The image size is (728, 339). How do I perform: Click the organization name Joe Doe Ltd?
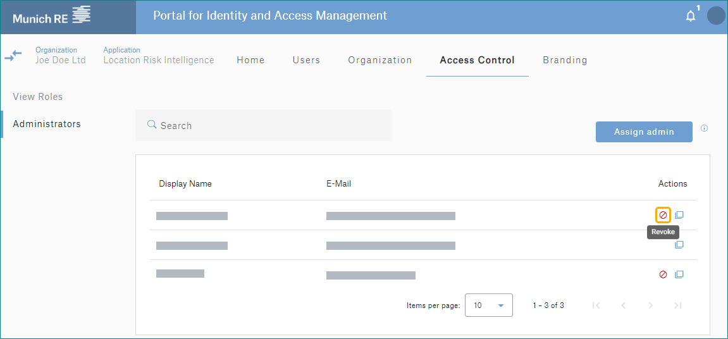pos(60,60)
